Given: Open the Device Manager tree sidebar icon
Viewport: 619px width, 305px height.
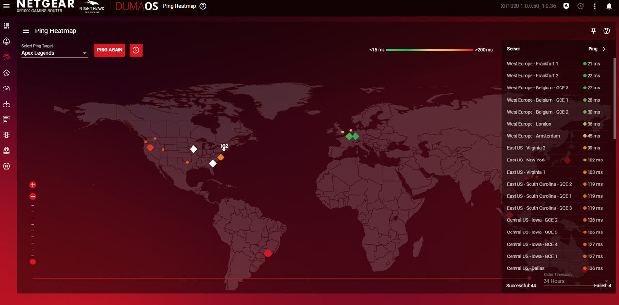Looking at the screenshot, I should [x=7, y=104].
